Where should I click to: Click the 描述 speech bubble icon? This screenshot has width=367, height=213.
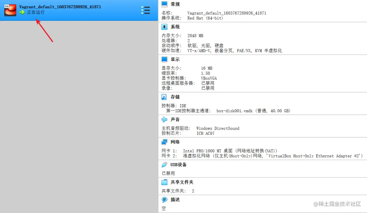click(x=164, y=199)
